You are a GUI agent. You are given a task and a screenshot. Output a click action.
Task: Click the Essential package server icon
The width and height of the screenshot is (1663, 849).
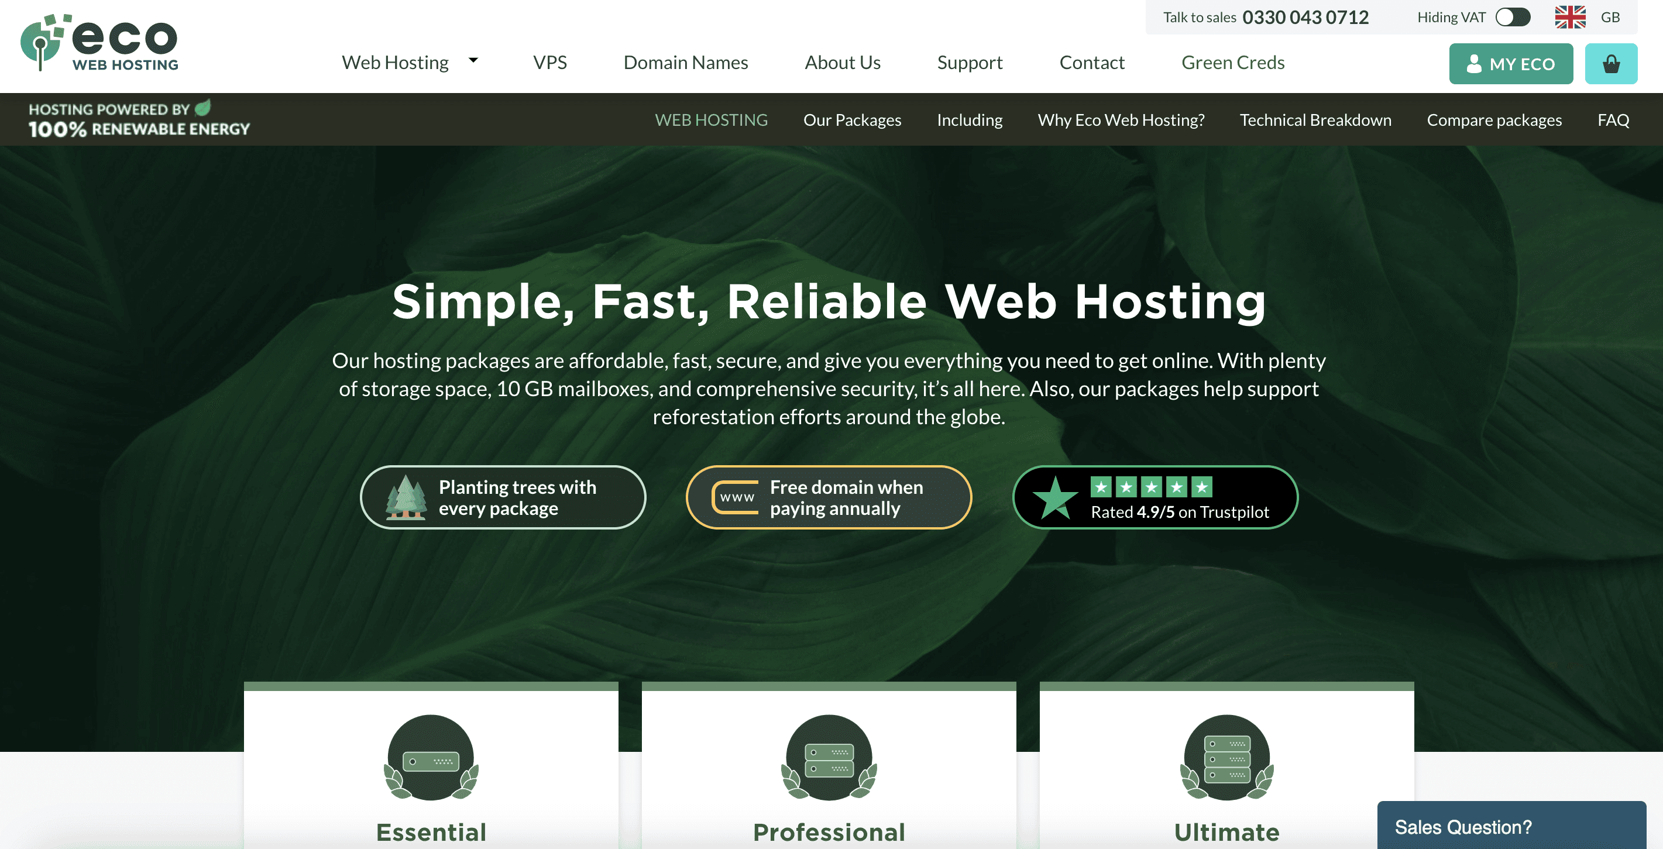(431, 757)
